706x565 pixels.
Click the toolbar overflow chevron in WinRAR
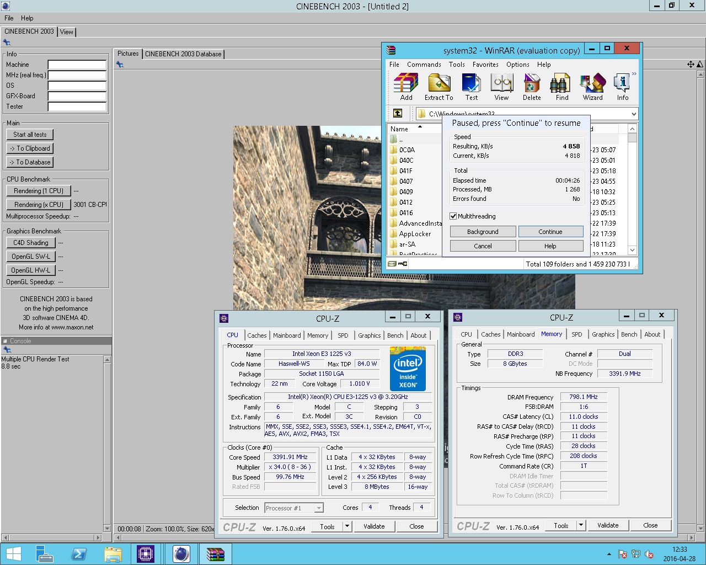(634, 73)
